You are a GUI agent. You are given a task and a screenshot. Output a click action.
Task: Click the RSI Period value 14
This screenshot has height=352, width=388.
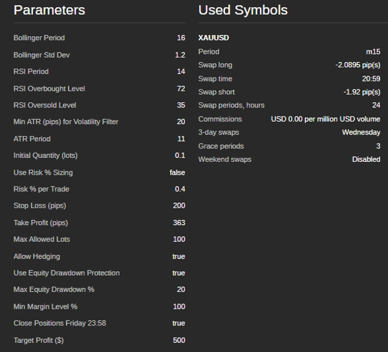[180, 72]
